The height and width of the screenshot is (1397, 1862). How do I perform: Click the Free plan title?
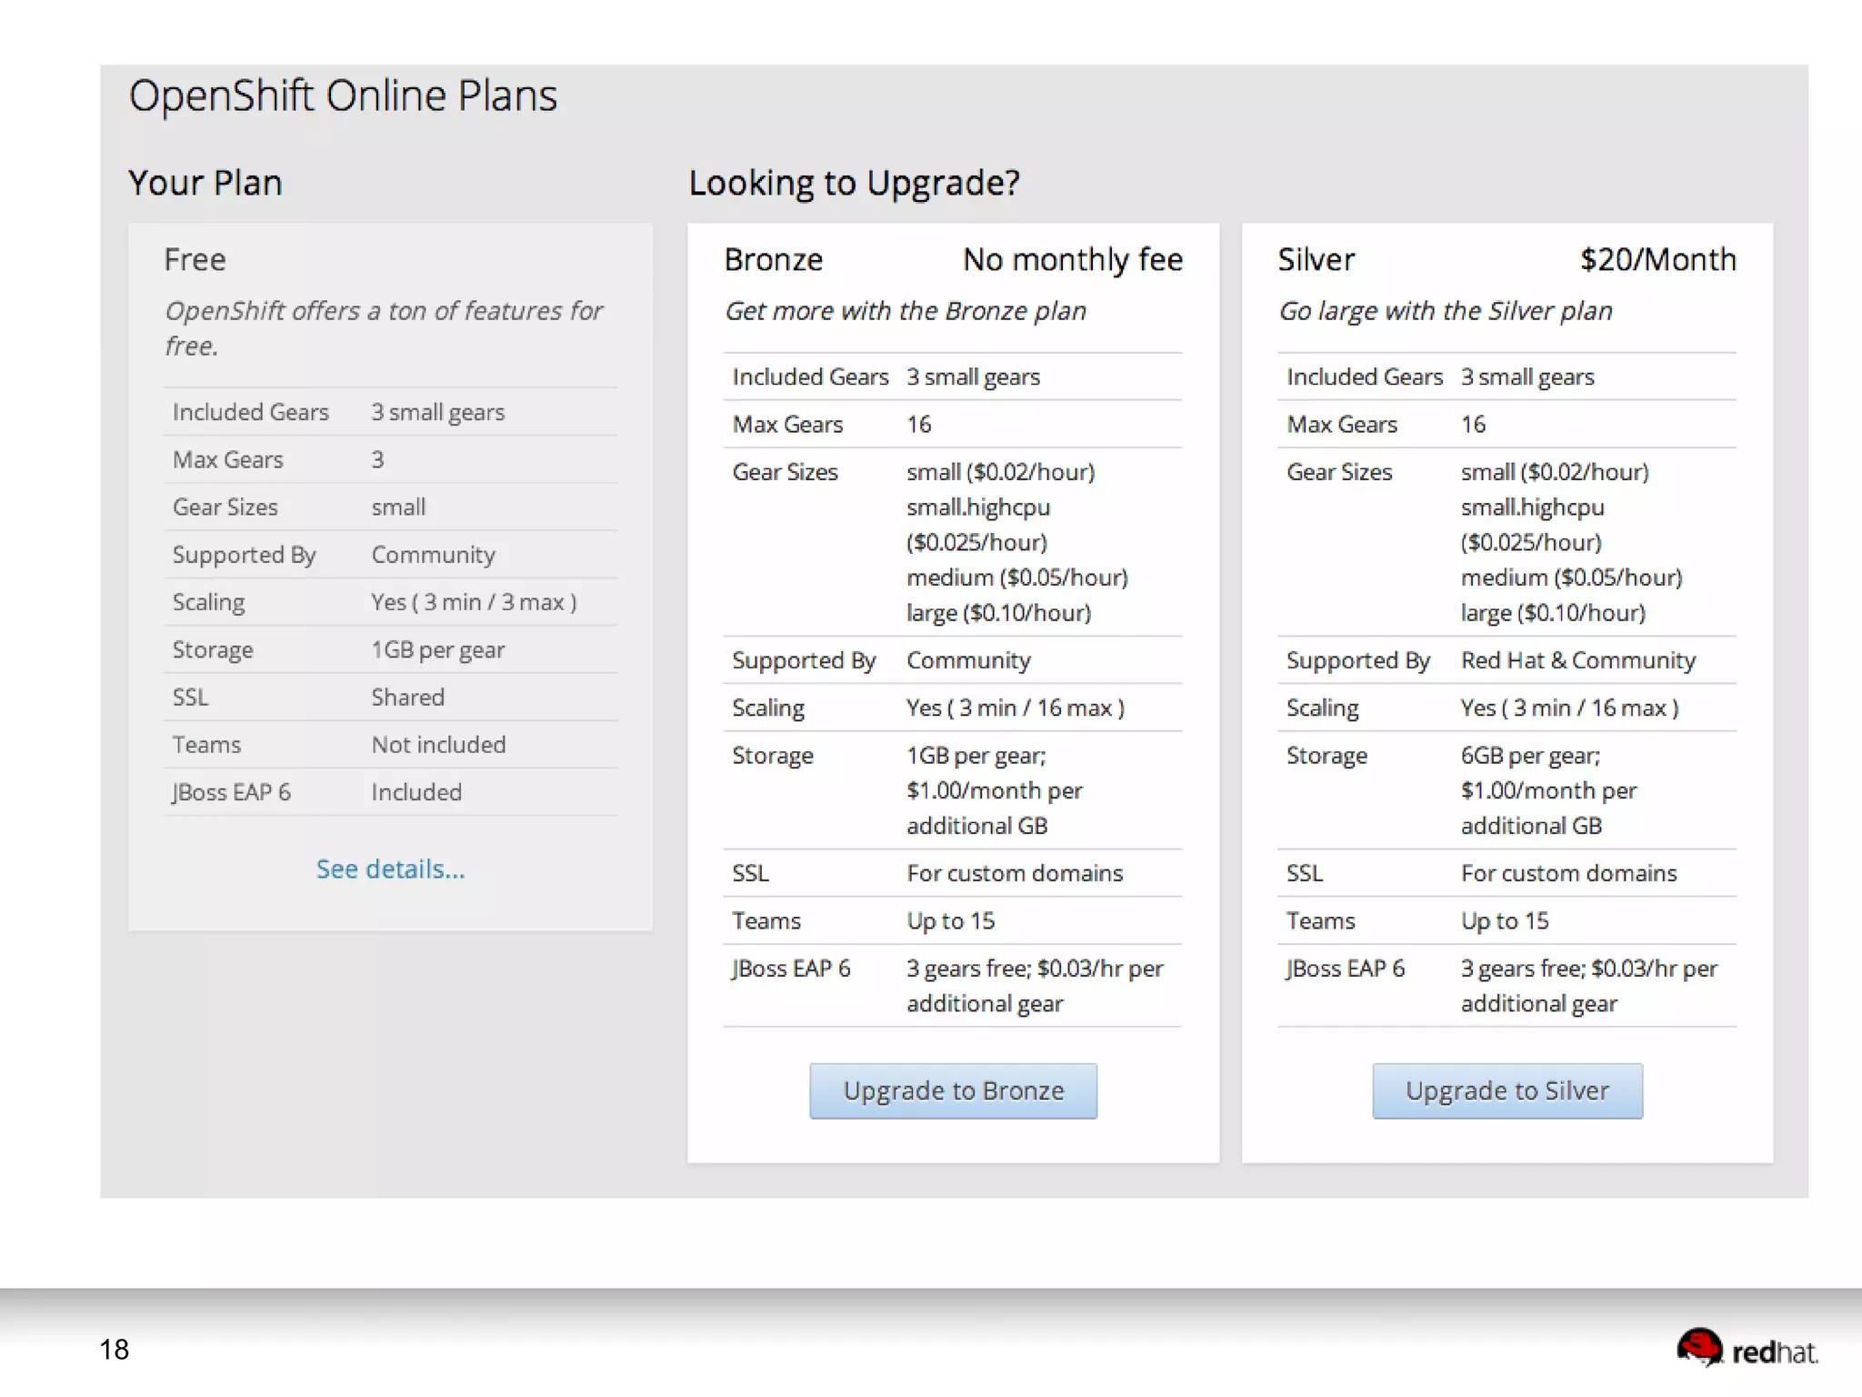pyautogui.click(x=195, y=260)
